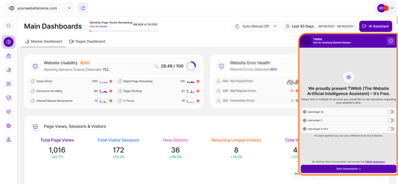The height and width of the screenshot is (184, 398).
Task: Open the TWAIA Addendum link
Action: [x=374, y=162]
